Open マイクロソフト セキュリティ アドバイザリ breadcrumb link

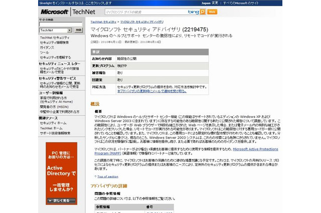(x=142, y=22)
